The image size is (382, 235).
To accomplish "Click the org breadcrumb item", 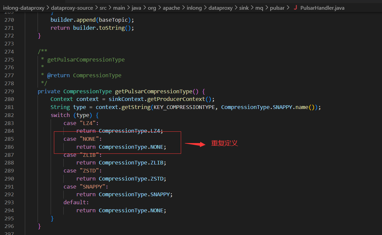I will click(152, 8).
